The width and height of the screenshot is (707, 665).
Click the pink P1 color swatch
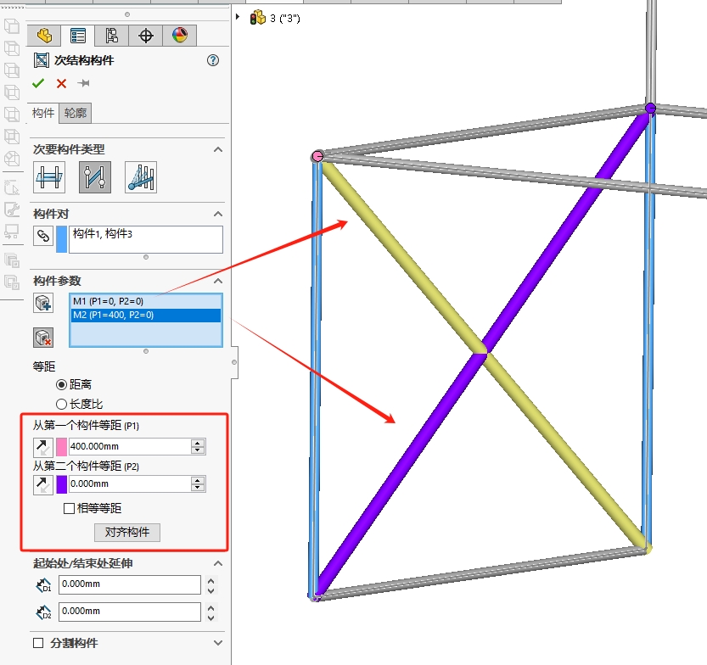pos(61,447)
